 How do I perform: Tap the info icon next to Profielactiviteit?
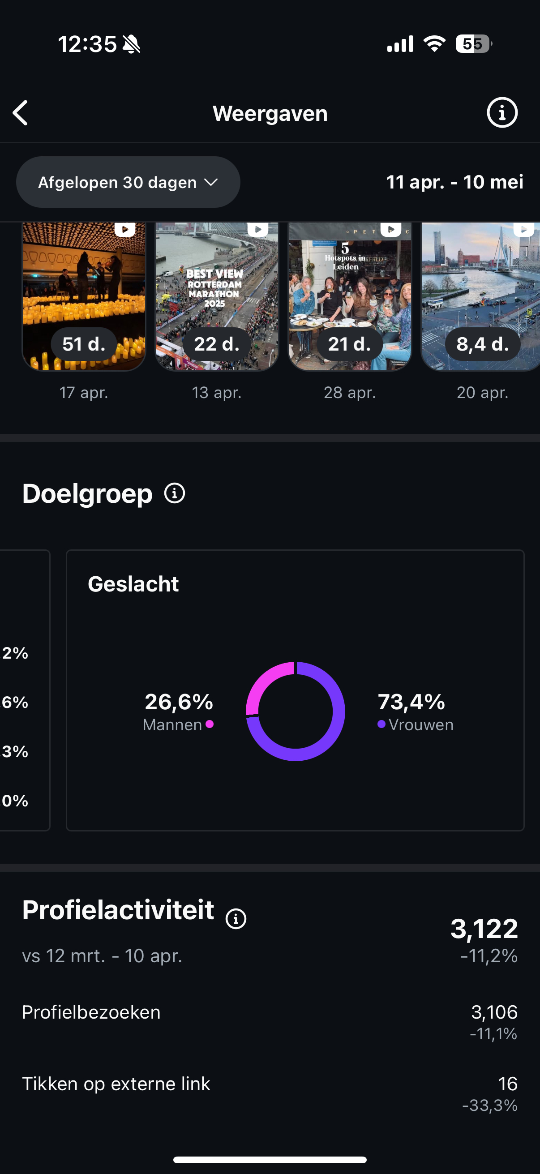pos(236,919)
